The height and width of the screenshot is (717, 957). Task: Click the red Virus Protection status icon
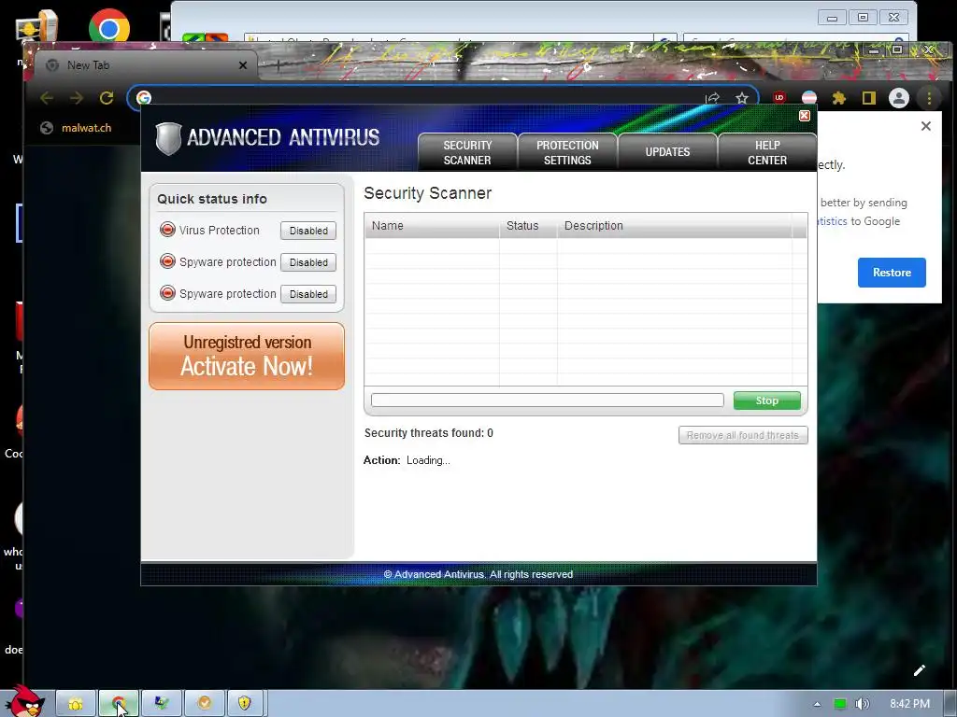(x=167, y=230)
